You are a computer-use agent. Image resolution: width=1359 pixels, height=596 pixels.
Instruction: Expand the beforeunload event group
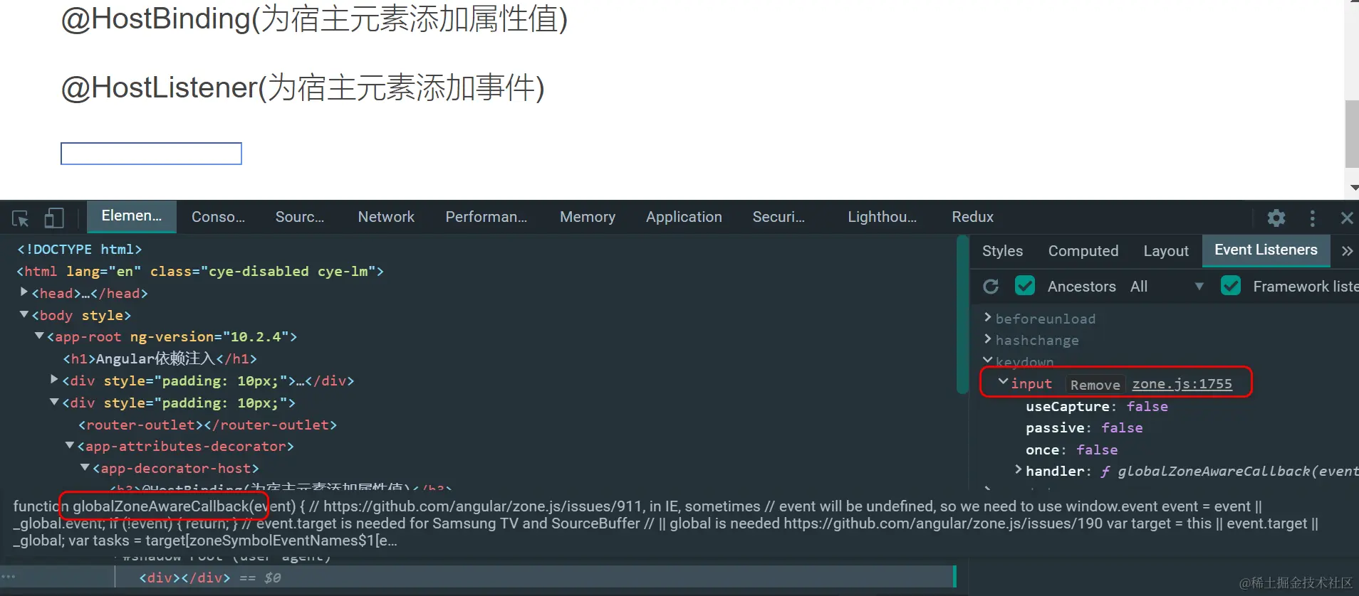988,317
